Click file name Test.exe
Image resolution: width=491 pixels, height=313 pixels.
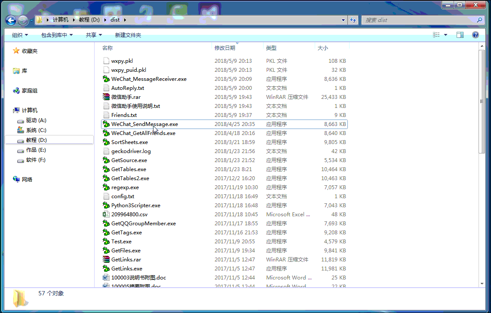(121, 242)
